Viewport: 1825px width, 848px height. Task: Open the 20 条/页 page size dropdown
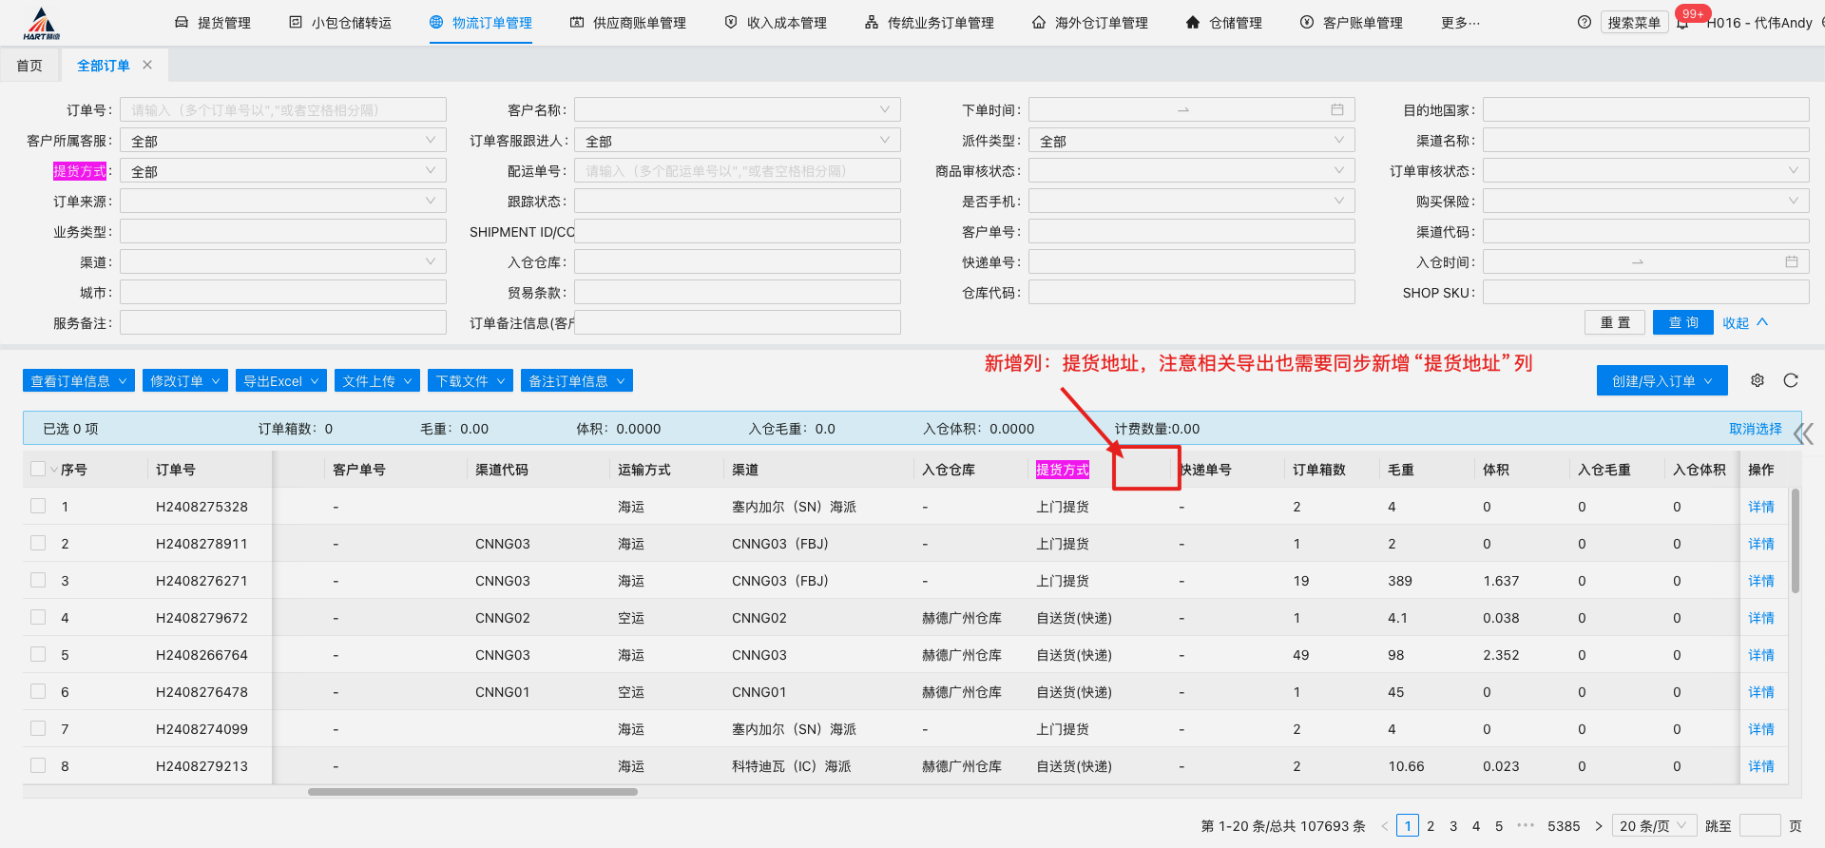[1653, 825]
